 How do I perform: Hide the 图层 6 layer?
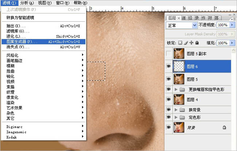[169, 66]
